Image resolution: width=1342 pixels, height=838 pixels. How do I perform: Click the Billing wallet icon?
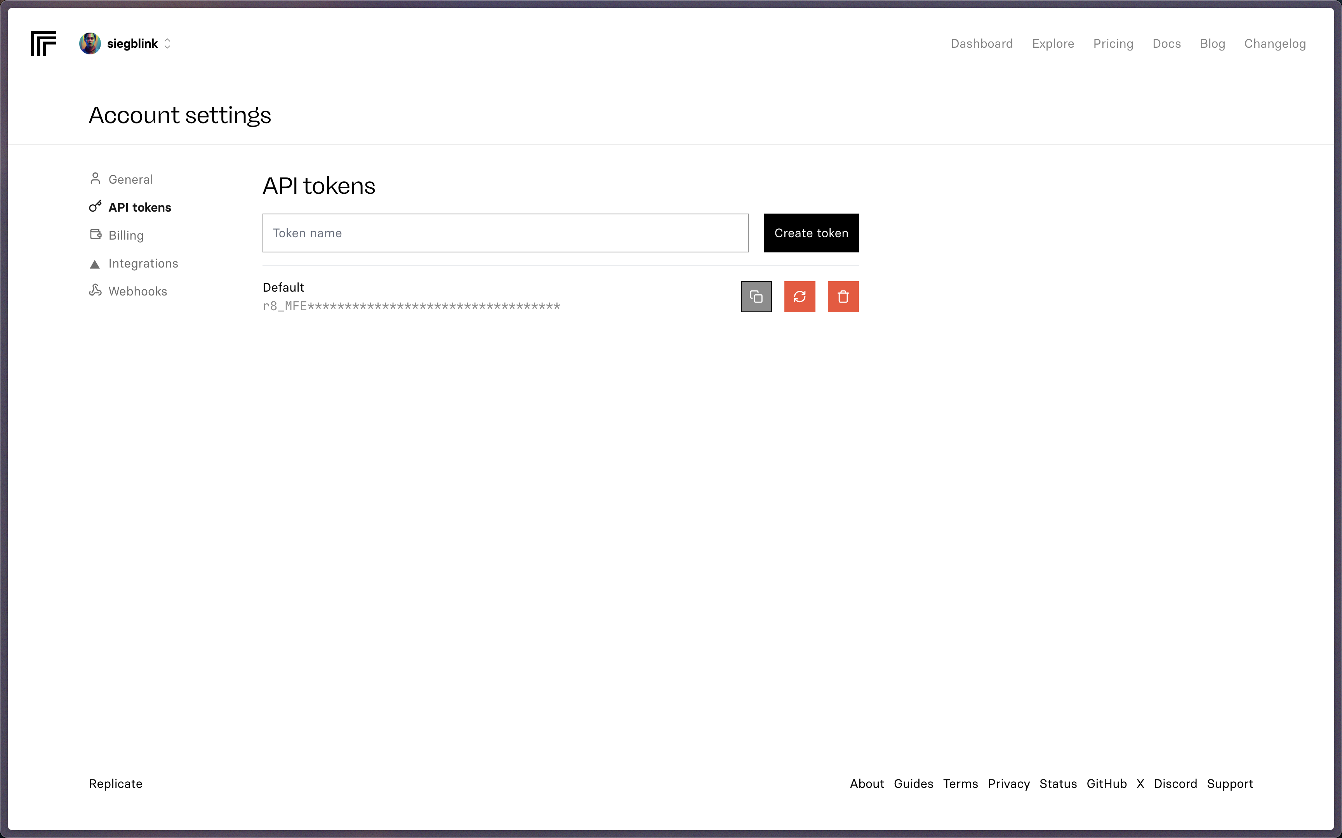95,235
